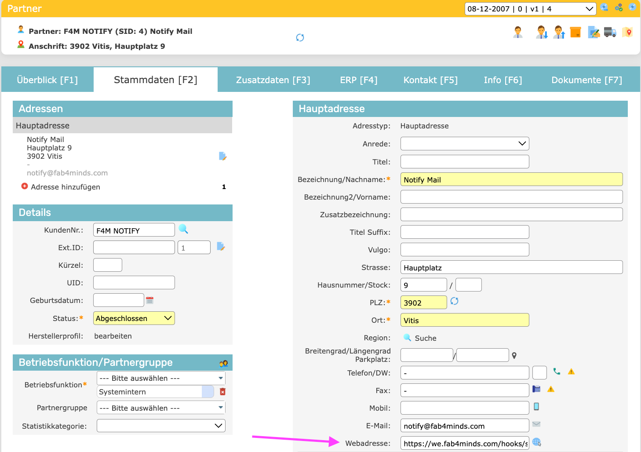Open the map location icon in header

628,32
